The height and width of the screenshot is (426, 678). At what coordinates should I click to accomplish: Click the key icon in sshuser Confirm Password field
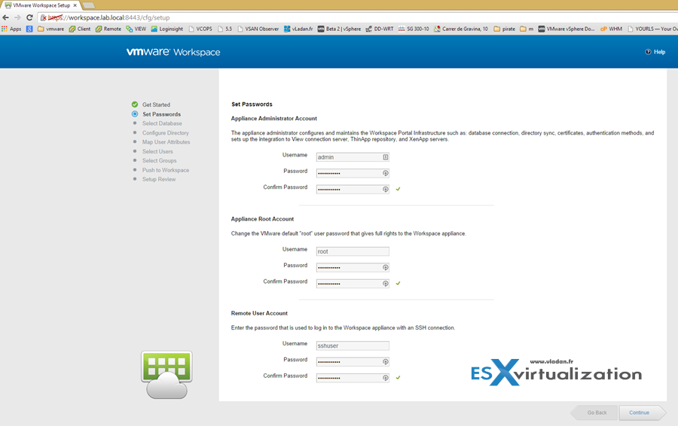pyautogui.click(x=385, y=378)
